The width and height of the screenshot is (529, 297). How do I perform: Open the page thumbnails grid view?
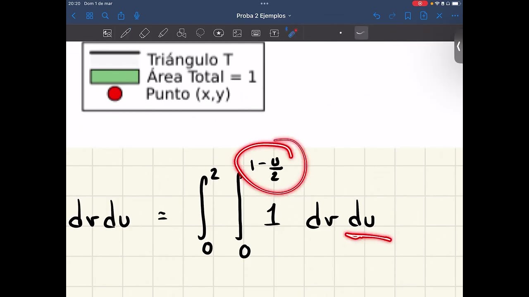point(89,16)
